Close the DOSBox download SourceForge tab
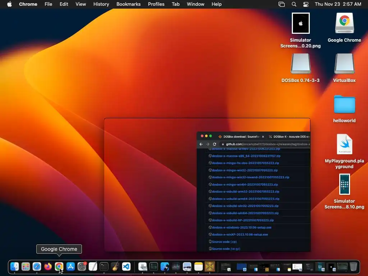The width and height of the screenshot is (368, 276). [263, 137]
